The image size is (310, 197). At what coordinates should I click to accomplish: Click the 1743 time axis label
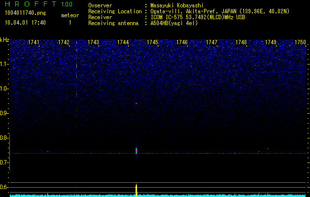pos(93,42)
